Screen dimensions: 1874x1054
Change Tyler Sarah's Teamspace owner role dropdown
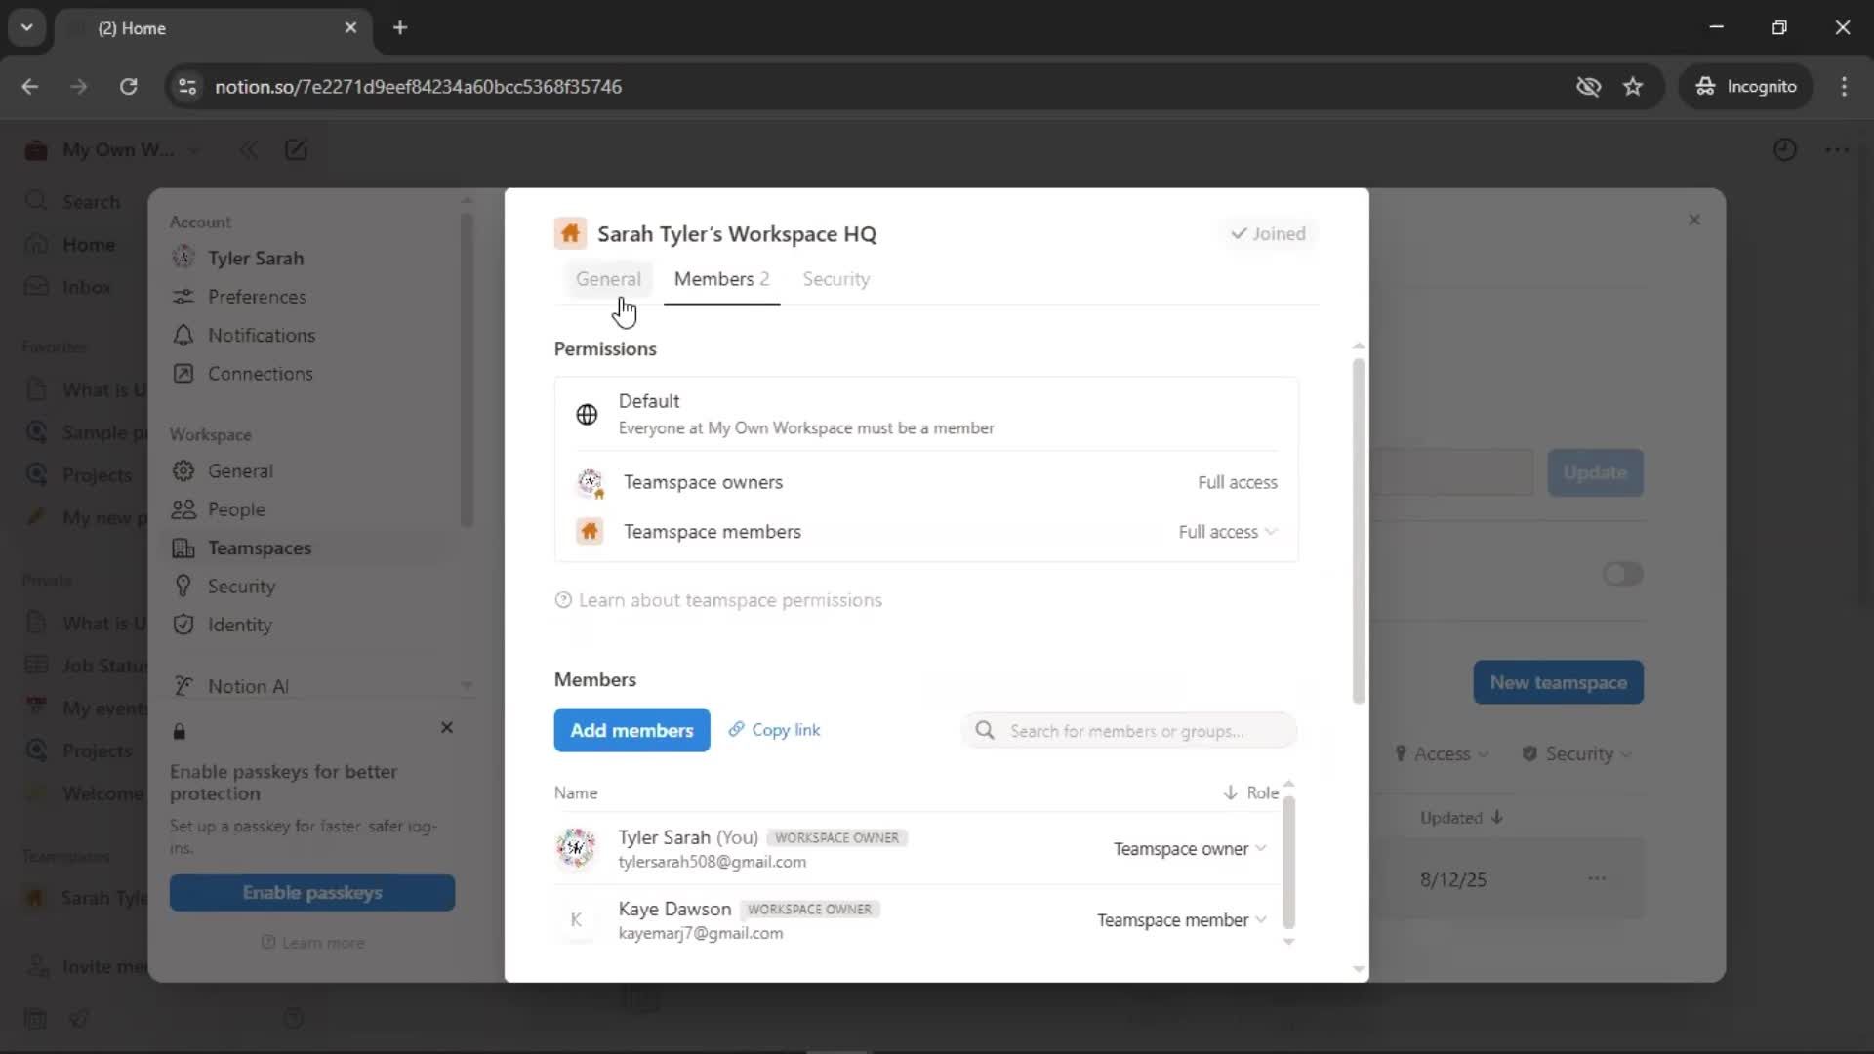pyautogui.click(x=1190, y=849)
